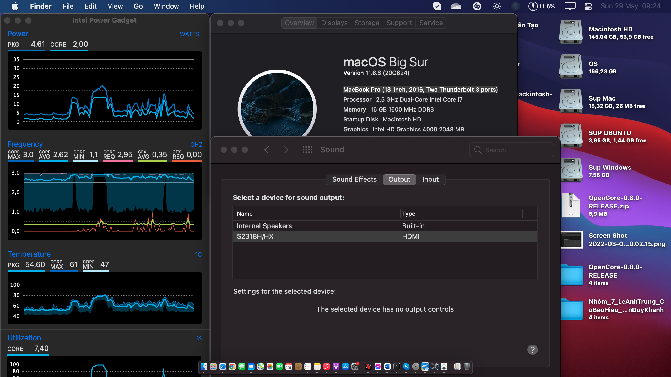671x377 pixels.
Task: Click the display mirroring menu bar icon
Action: [570, 6]
